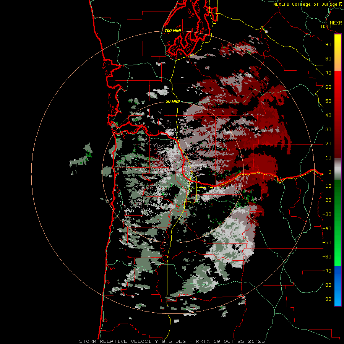
Task: Click the positive 70 scale value
Action: click(x=328, y=73)
